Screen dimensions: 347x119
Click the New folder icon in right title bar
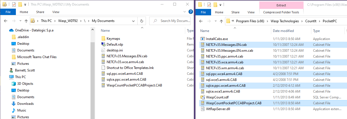tap(215, 4)
